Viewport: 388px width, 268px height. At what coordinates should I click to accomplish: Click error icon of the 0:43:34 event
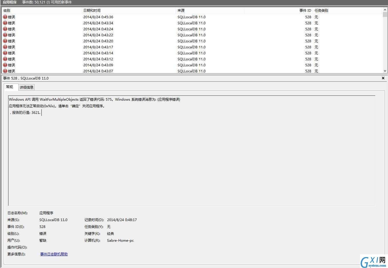pos(5,23)
